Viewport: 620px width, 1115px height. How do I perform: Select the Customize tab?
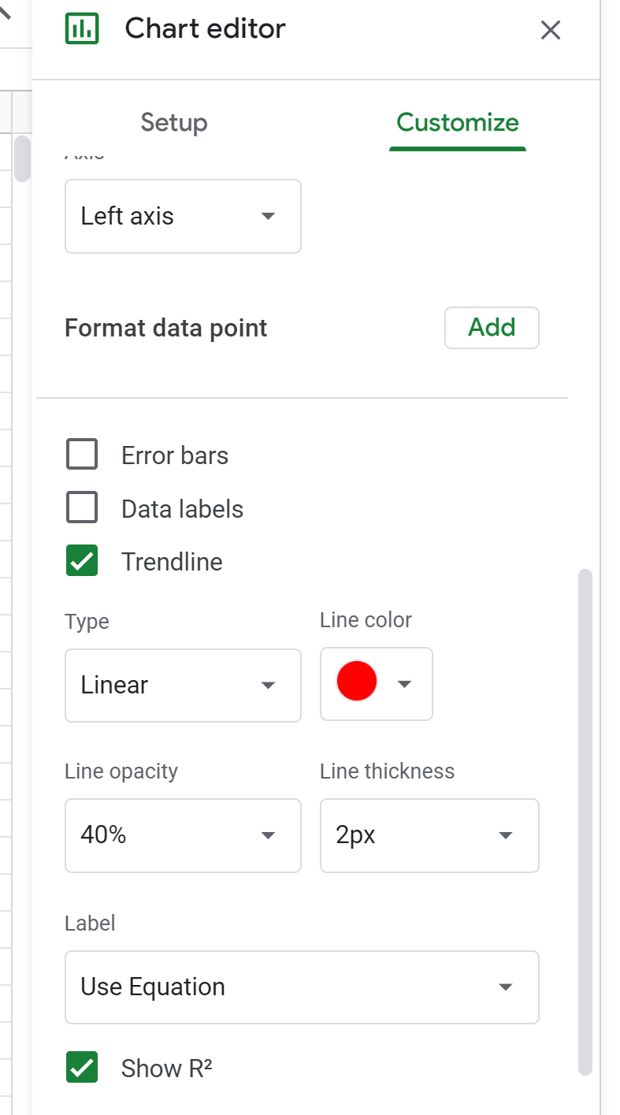457,123
